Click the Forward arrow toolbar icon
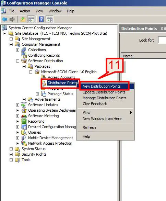166x201 pixels. [x=12, y=20]
